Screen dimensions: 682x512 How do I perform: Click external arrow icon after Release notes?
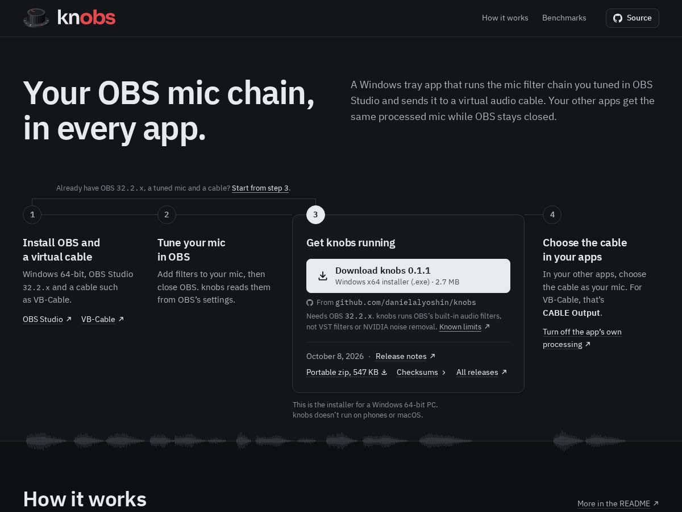click(433, 356)
